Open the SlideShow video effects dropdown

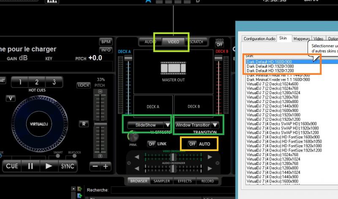click(x=168, y=125)
